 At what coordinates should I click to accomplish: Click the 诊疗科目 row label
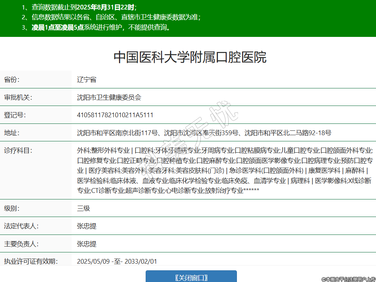click(x=18, y=150)
